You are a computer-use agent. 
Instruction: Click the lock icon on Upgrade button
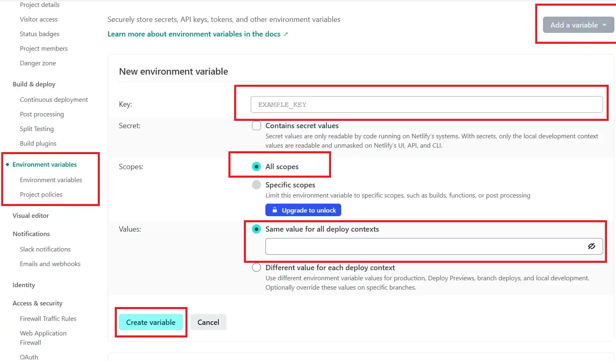(275, 210)
